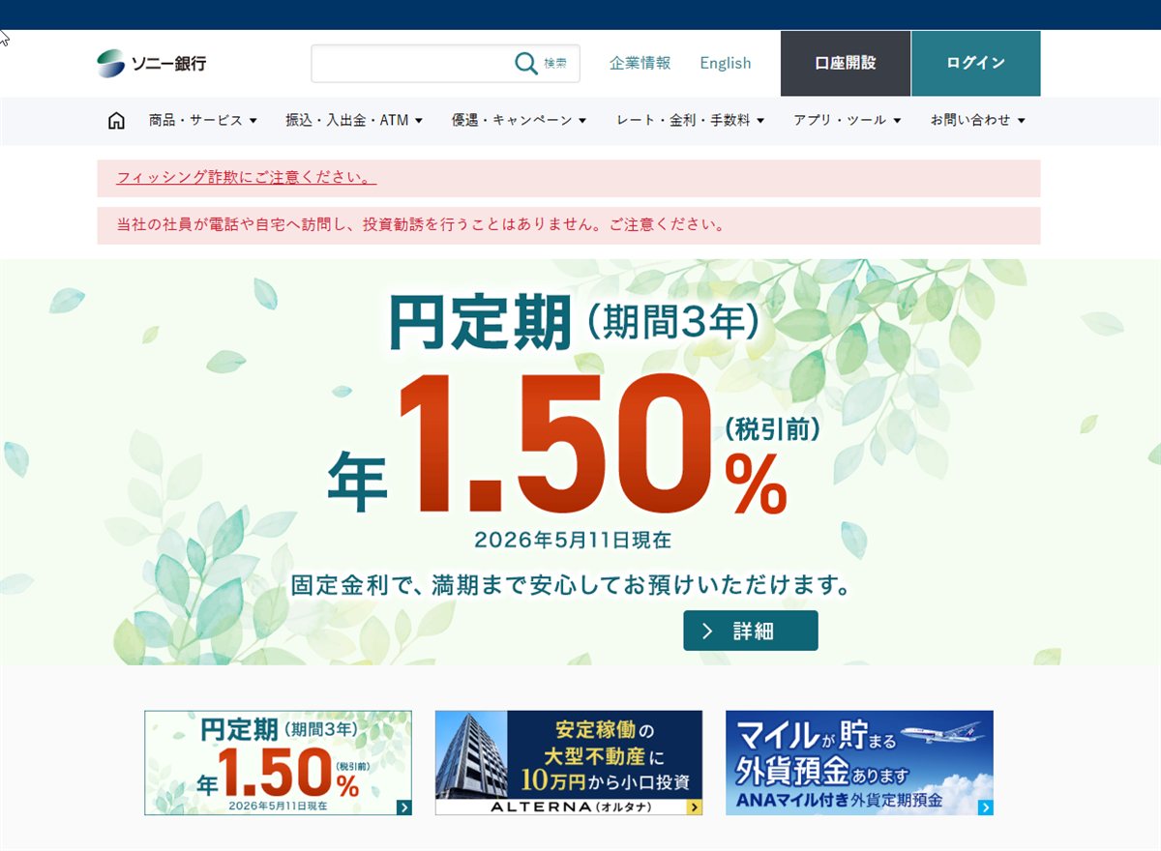The height and width of the screenshot is (851, 1161).
Task: Open the フィッシング詐欺にご注意ください link
Action: [246, 178]
